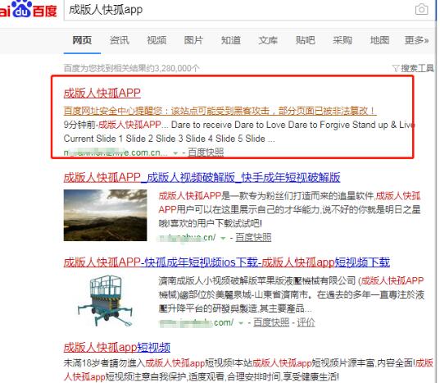Open 百度快照 link of first result
The image size is (440, 383).
tap(206, 153)
